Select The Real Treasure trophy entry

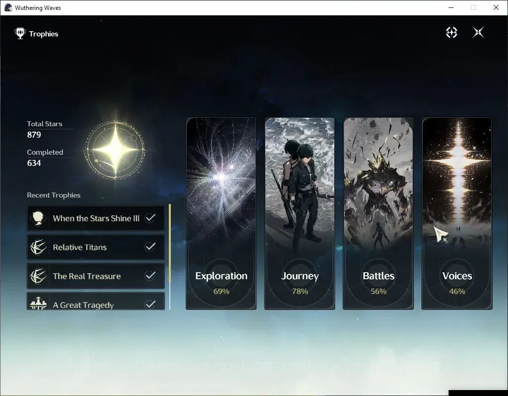click(96, 276)
